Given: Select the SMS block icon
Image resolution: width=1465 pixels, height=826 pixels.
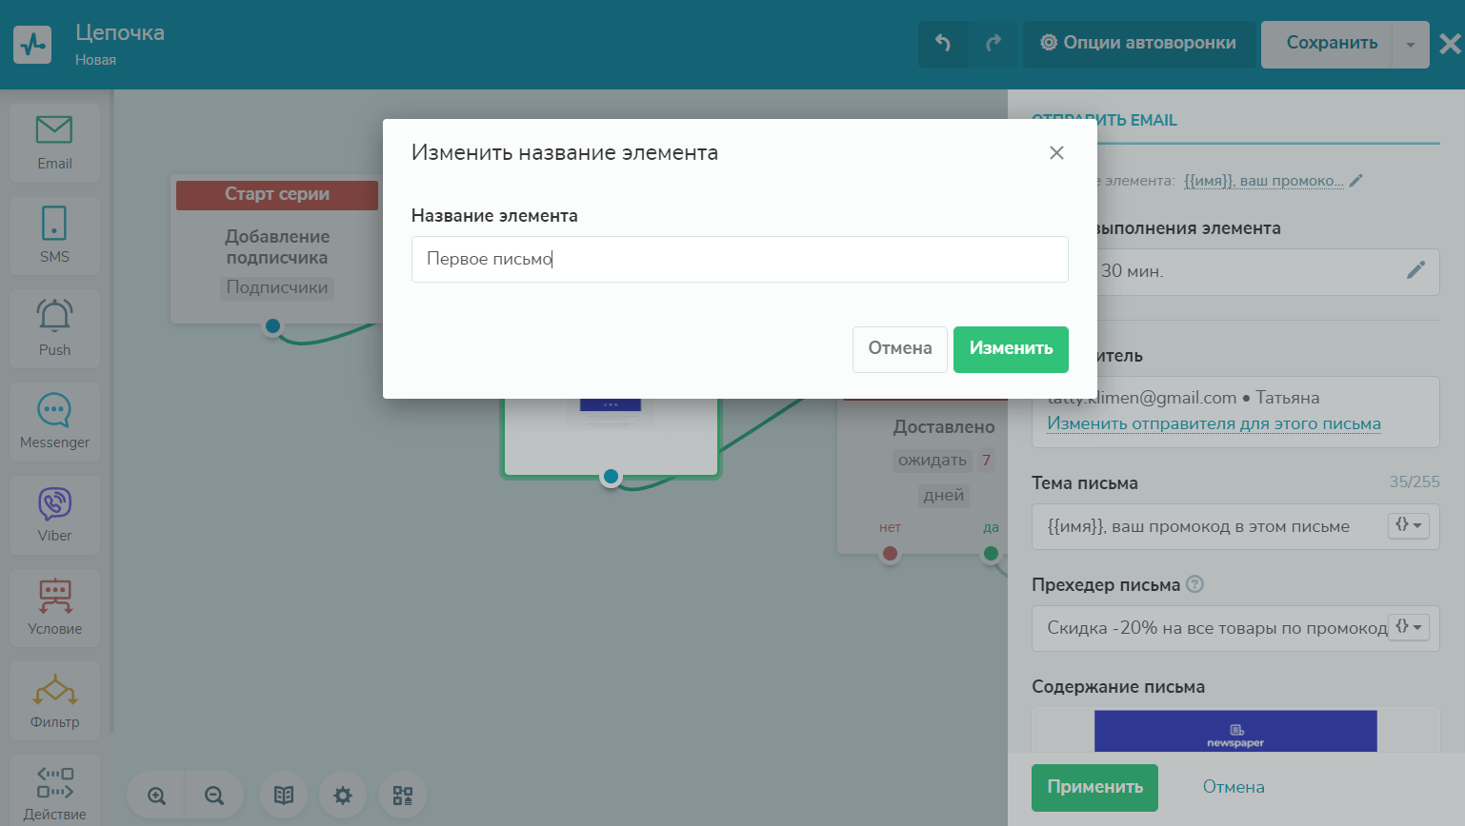Looking at the screenshot, I should [54, 234].
